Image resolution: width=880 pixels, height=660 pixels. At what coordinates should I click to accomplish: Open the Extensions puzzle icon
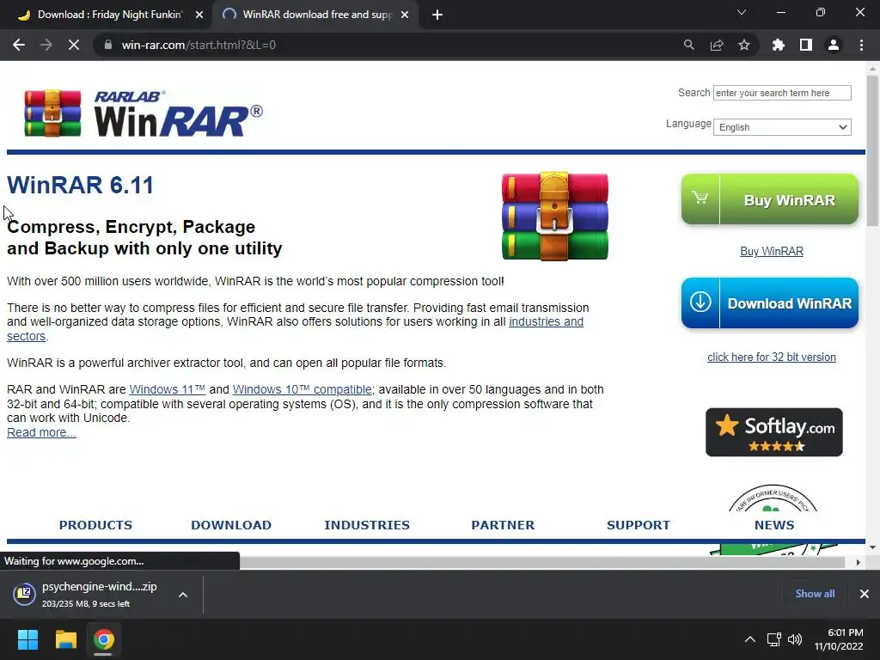[779, 45]
